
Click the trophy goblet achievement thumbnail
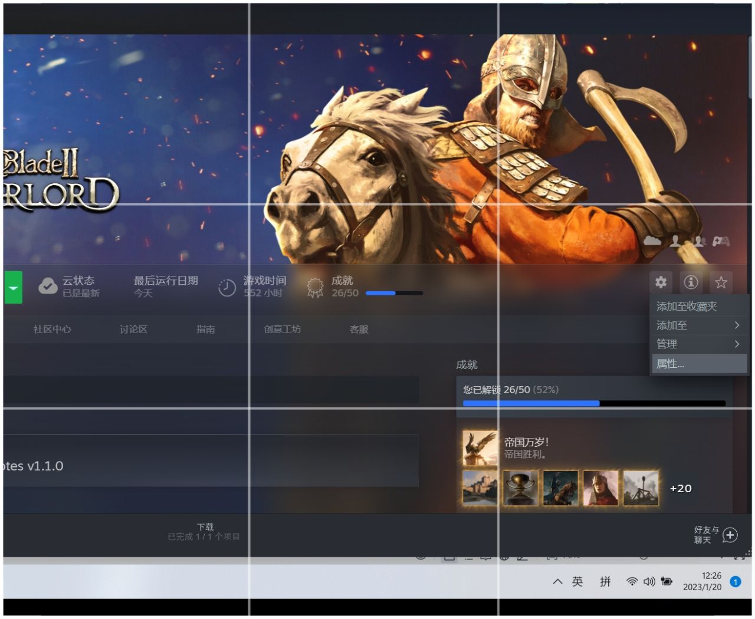[520, 488]
